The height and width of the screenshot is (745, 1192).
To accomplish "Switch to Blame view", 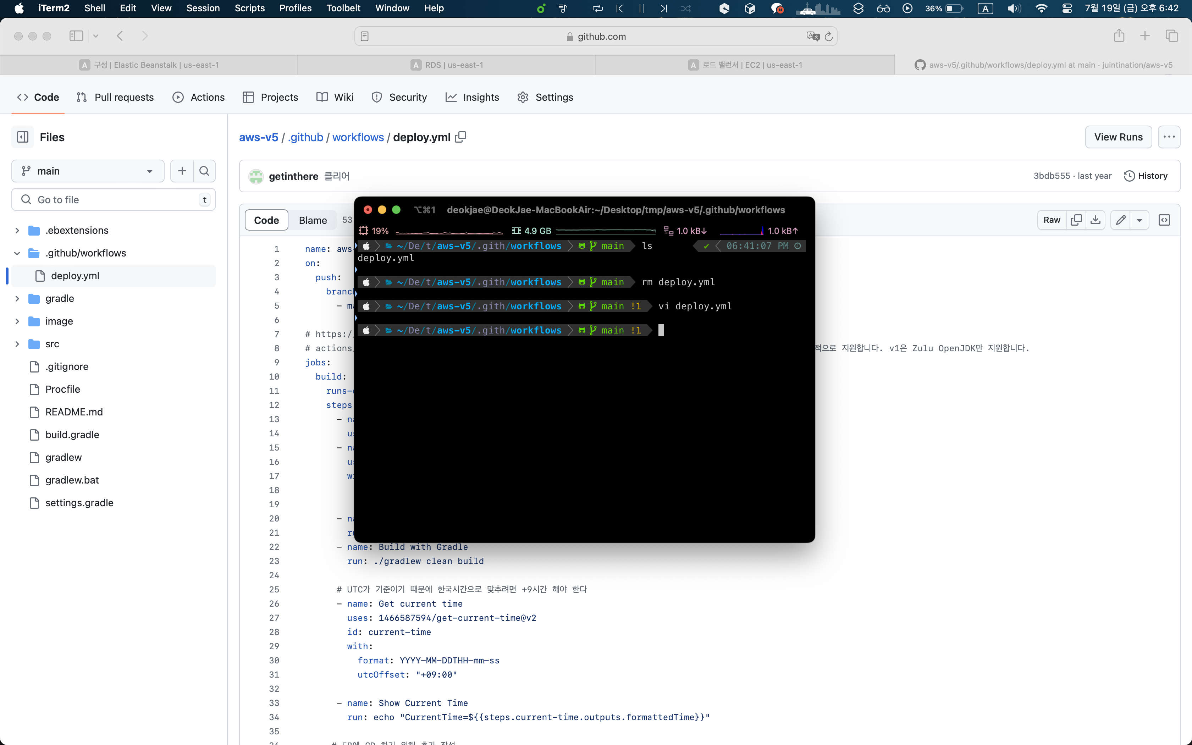I will (x=312, y=220).
